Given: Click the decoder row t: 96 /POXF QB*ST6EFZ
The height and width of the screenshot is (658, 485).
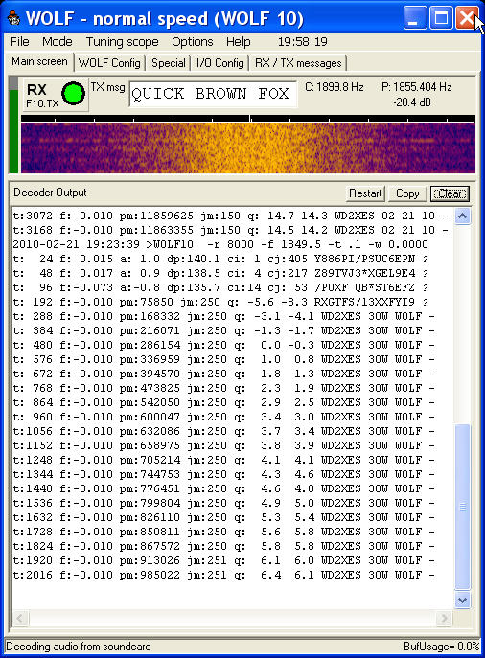Looking at the screenshot, I should (x=220, y=287).
